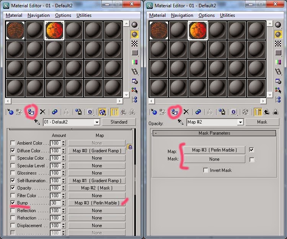This screenshot has width=287, height=239.
Task: Click Put Material to Scene in right editor
Action: 162,112
